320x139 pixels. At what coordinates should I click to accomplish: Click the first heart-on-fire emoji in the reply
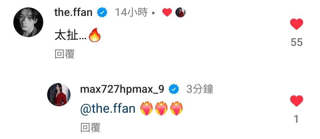146,109
